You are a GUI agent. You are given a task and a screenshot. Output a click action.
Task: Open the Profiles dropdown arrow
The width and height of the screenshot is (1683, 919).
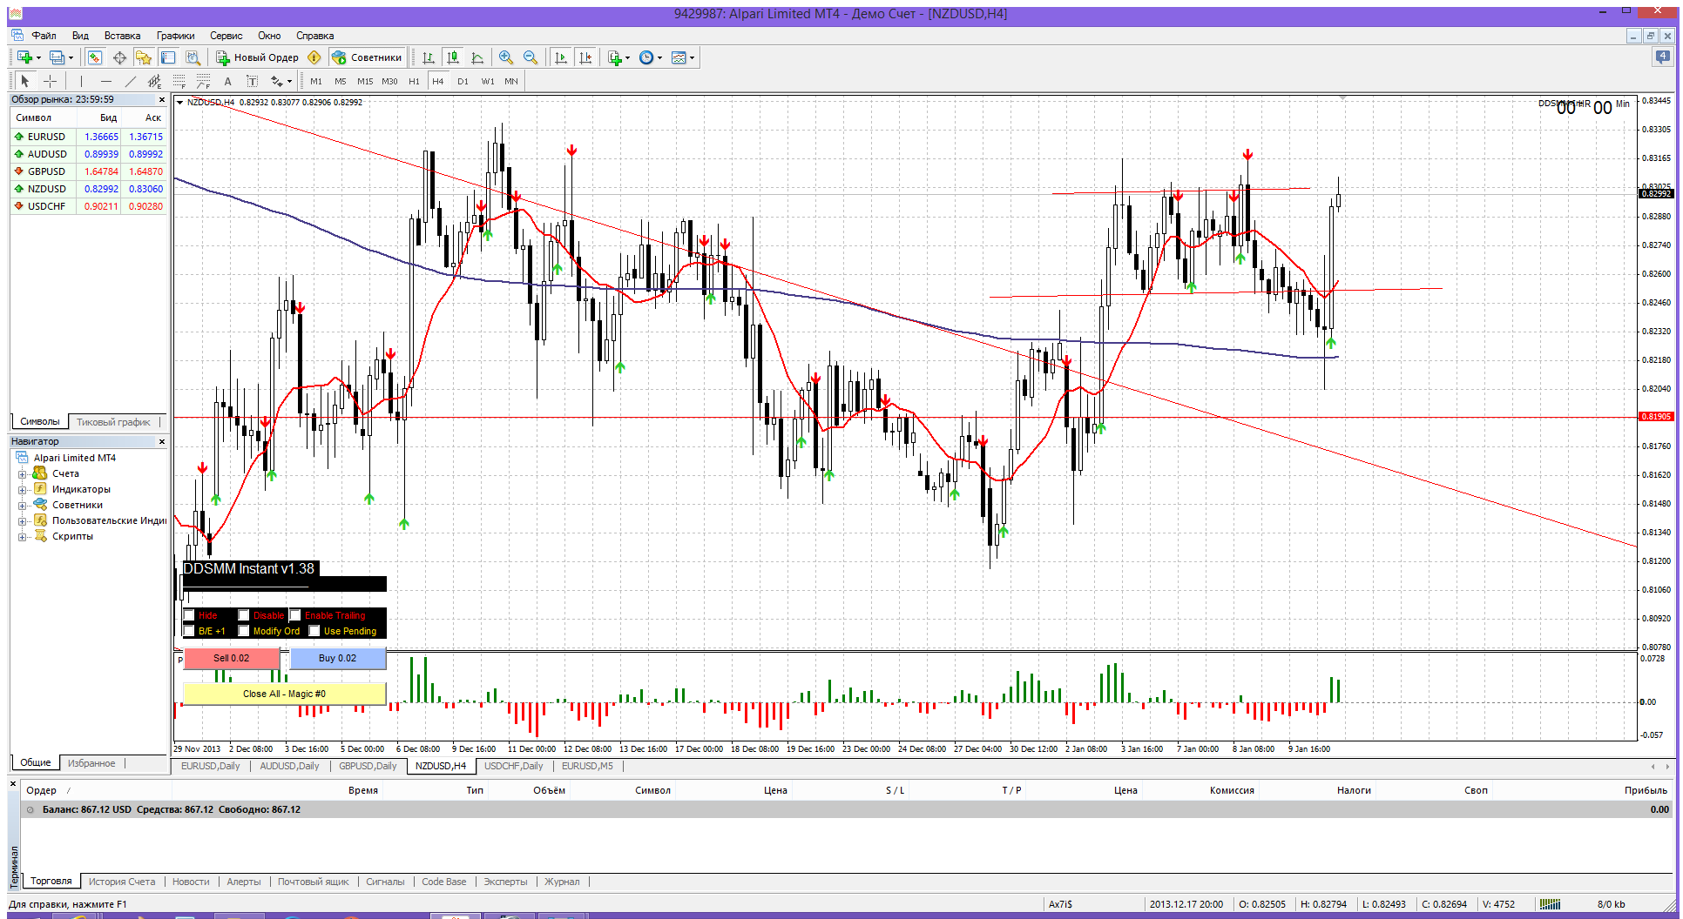click(x=71, y=58)
